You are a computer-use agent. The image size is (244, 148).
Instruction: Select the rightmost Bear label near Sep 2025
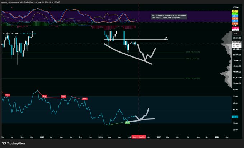click(x=84, y=99)
